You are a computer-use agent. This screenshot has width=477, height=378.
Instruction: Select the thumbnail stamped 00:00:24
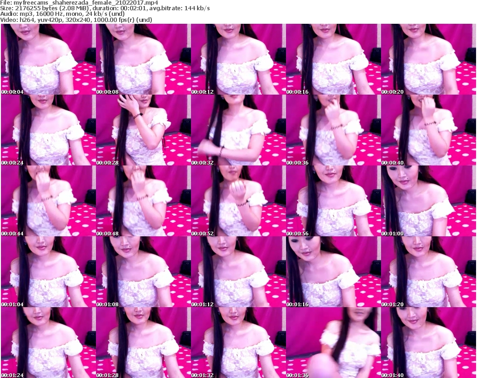click(48, 130)
